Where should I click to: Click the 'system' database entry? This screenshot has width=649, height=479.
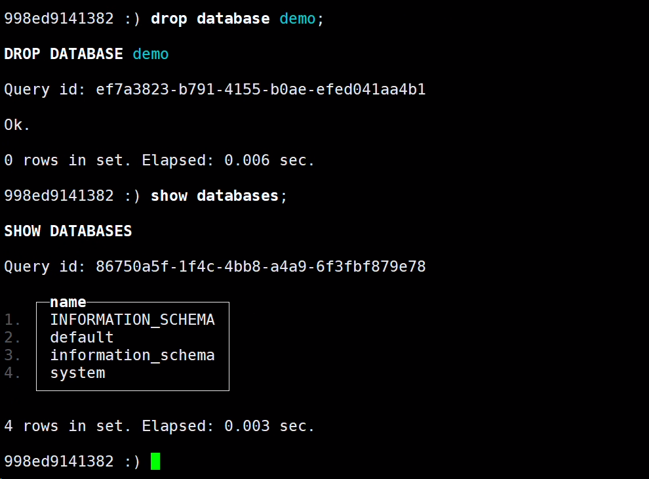tap(77, 373)
